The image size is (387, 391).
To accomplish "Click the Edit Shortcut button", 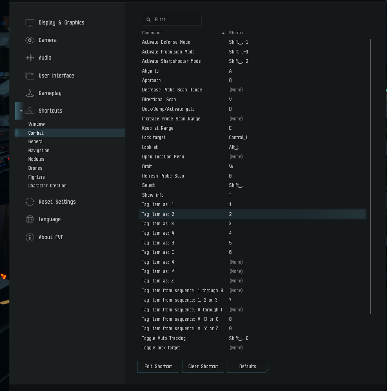I will (158, 367).
